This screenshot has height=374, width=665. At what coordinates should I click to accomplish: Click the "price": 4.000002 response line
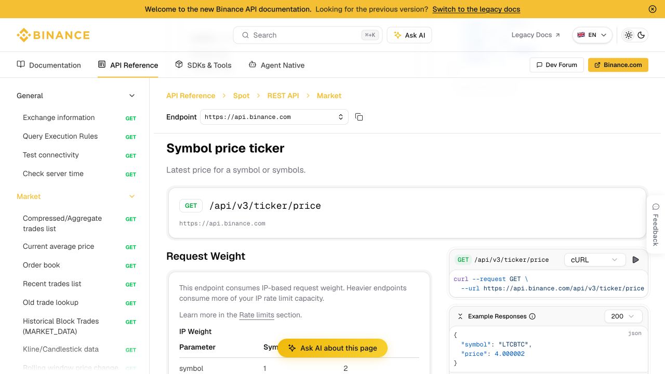point(493,354)
